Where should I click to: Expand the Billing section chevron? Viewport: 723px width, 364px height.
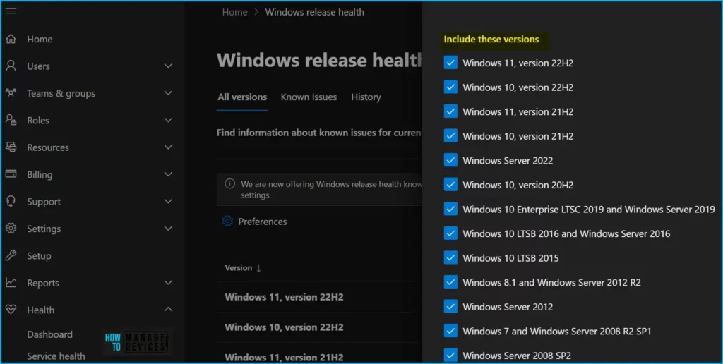168,174
